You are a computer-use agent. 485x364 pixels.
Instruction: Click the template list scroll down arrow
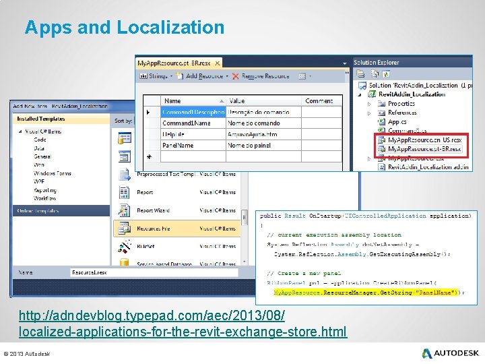[x=244, y=262]
